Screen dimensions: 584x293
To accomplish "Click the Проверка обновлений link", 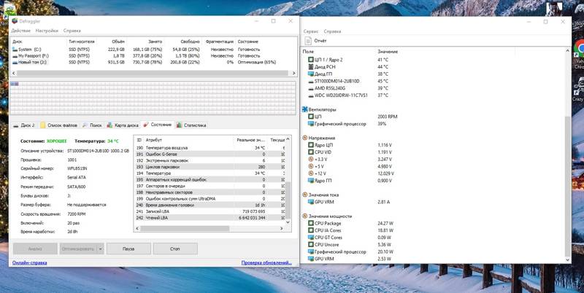I will pos(267,262).
